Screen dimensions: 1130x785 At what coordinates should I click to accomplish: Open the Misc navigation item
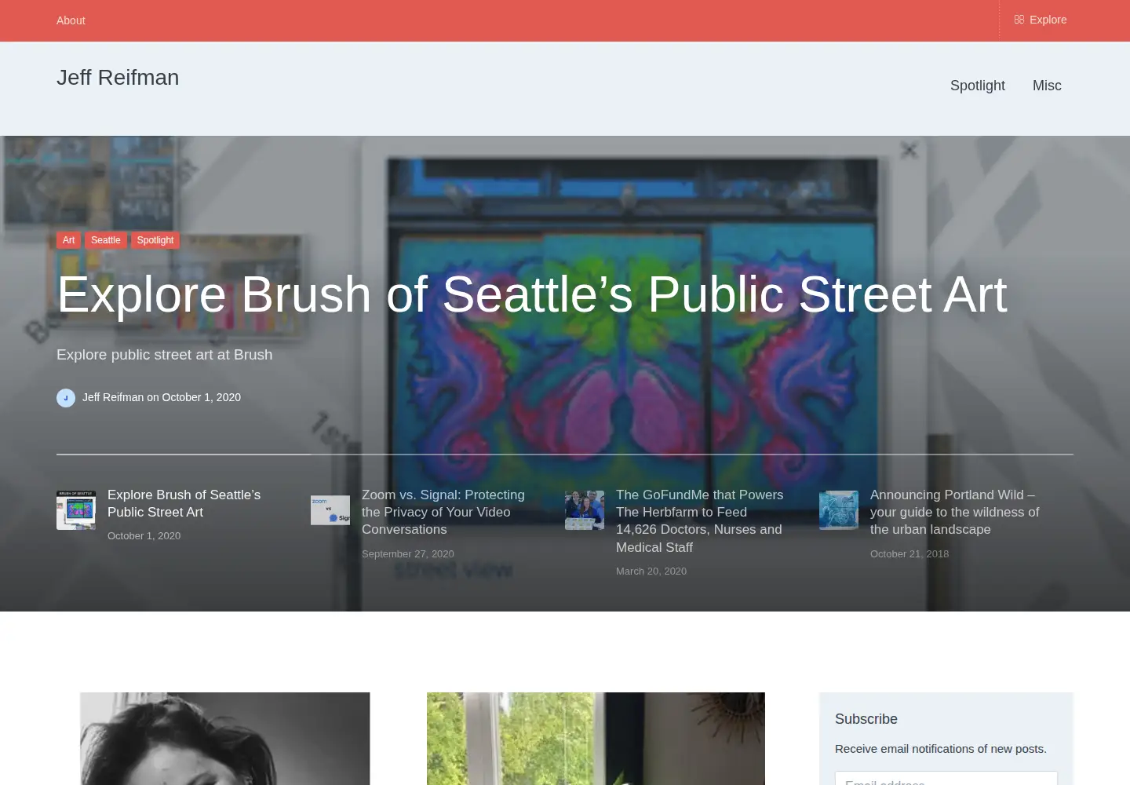(x=1047, y=86)
